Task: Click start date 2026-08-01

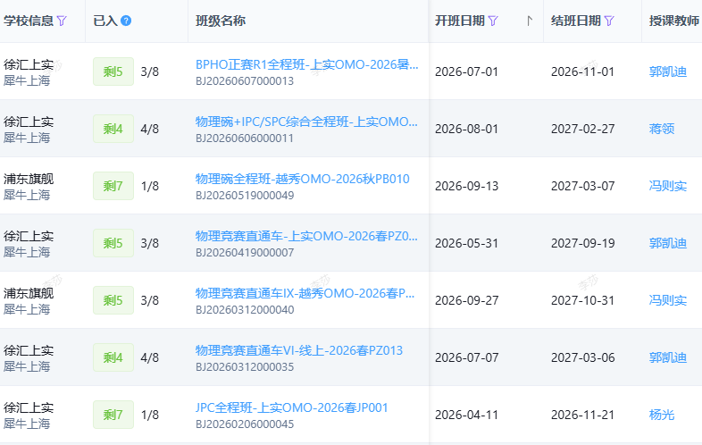Action: pyautogui.click(x=466, y=129)
